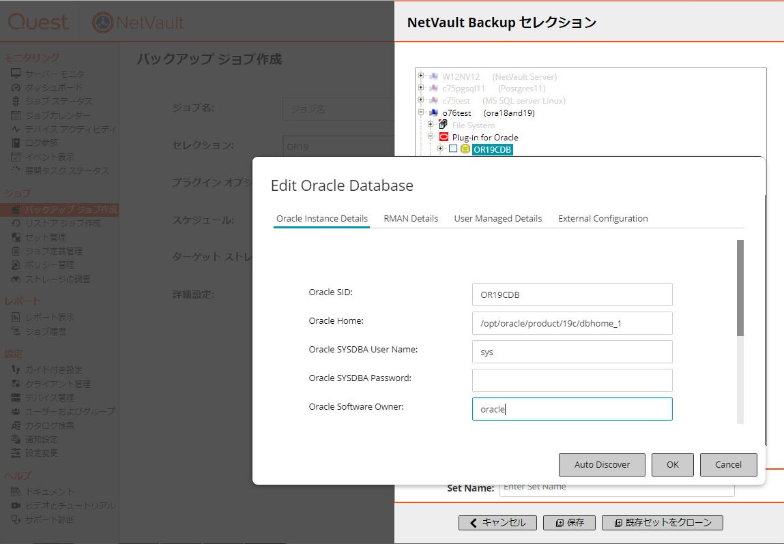
Task: Open デバイス管理 icon in sidebar
Action: click(x=16, y=397)
